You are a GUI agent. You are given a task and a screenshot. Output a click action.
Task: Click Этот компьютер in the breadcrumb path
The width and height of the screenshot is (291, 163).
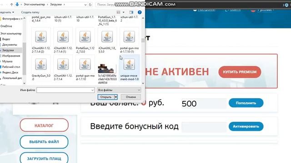[x=35, y=5]
